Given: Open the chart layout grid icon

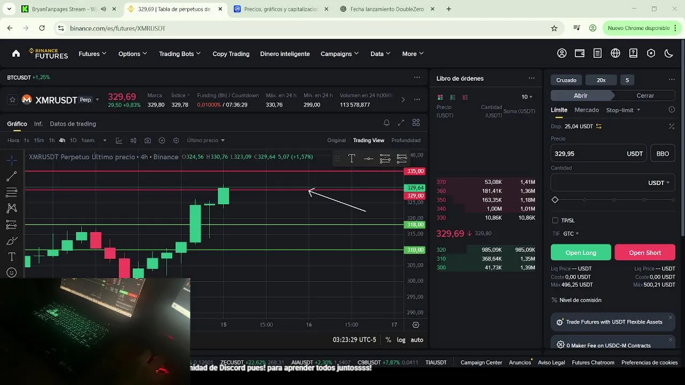Looking at the screenshot, I should pos(416,123).
